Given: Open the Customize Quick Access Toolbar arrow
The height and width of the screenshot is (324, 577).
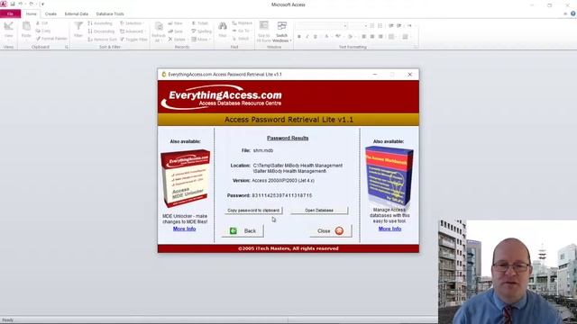Looking at the screenshot, I should (x=42, y=4).
